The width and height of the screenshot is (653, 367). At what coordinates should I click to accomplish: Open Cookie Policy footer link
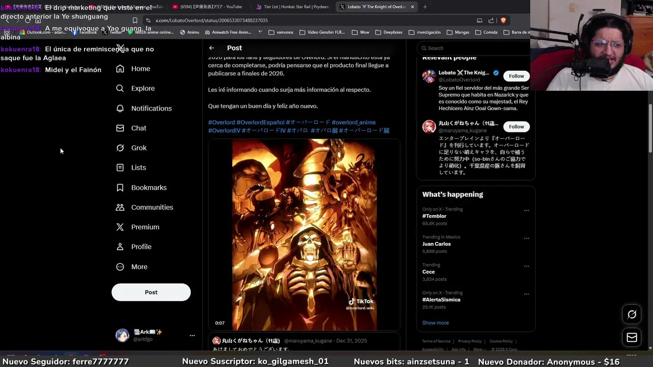click(x=501, y=341)
